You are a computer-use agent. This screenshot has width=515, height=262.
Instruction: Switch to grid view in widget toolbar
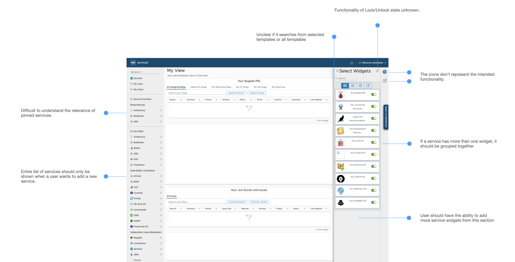click(x=353, y=86)
